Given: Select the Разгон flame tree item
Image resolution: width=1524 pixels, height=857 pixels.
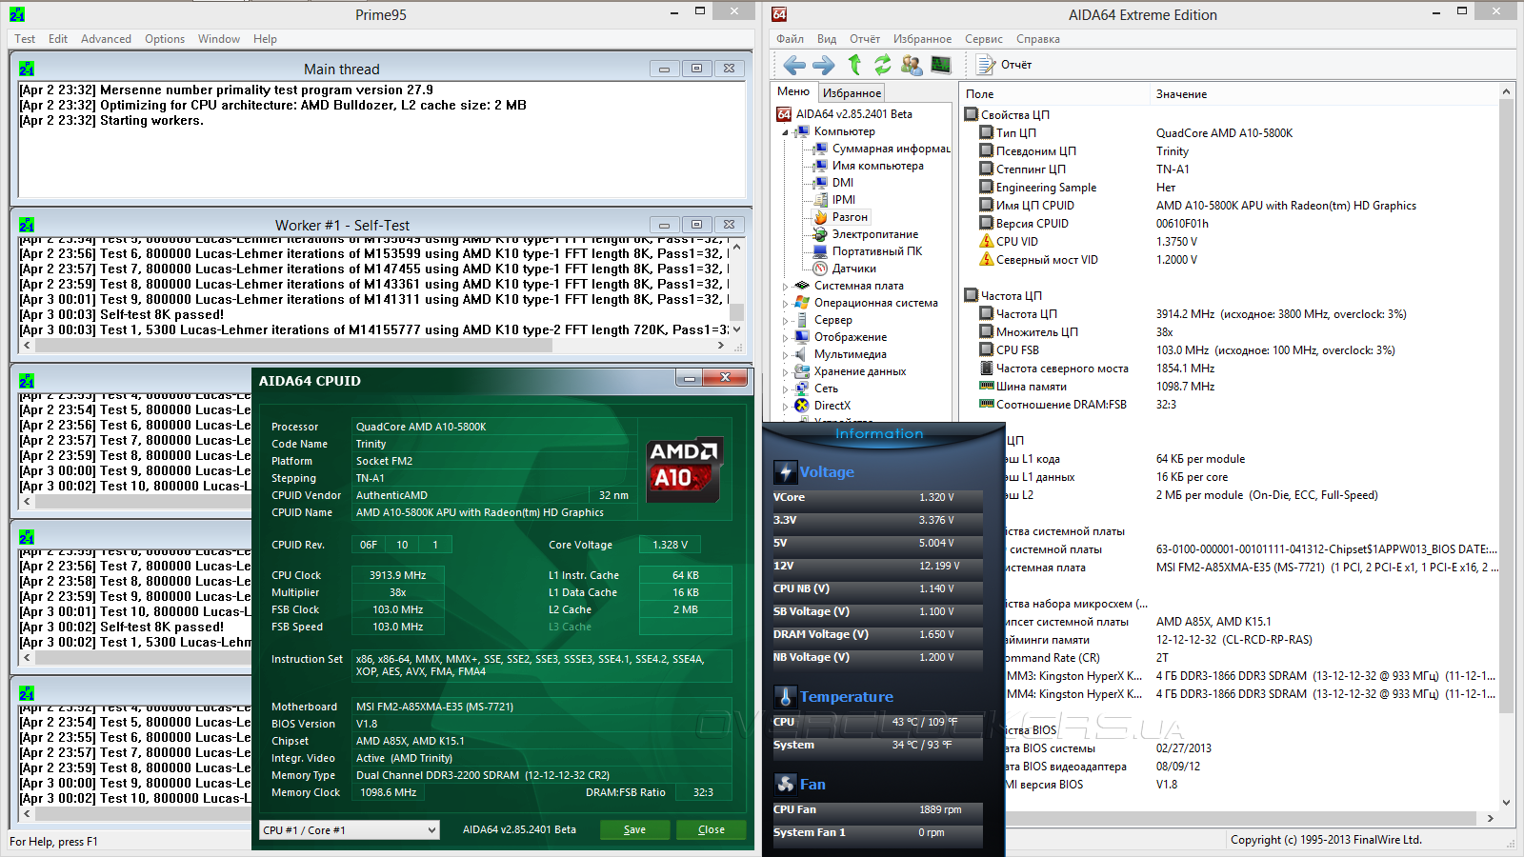Looking at the screenshot, I should point(849,217).
